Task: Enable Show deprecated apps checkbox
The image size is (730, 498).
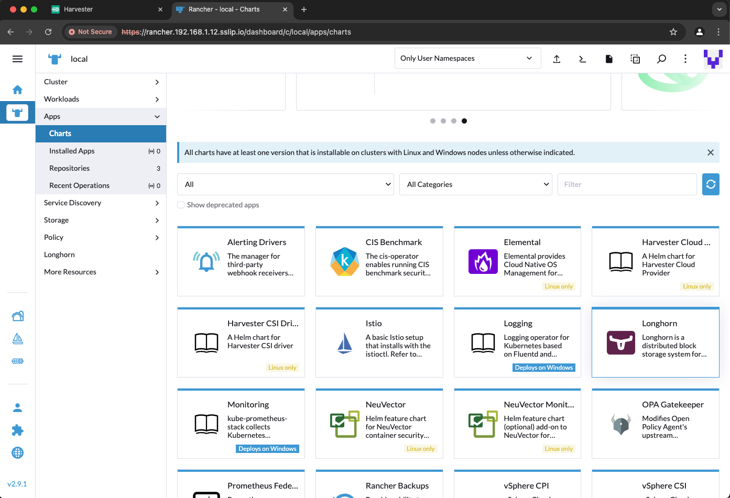Action: coord(181,205)
